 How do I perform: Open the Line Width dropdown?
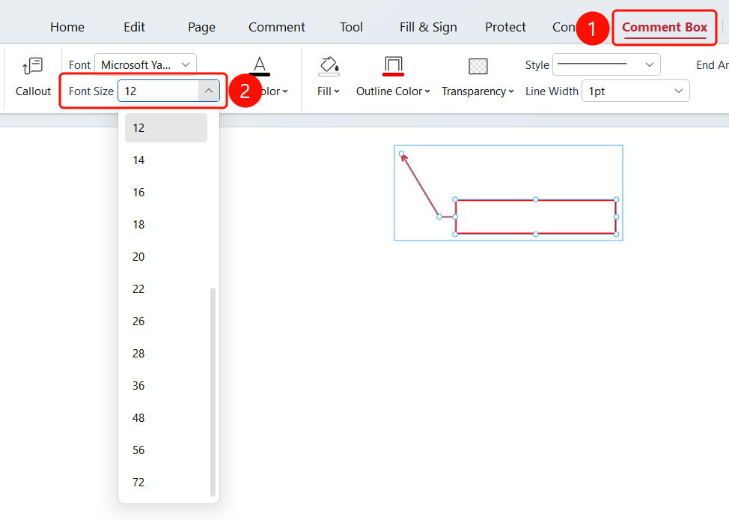pos(635,91)
